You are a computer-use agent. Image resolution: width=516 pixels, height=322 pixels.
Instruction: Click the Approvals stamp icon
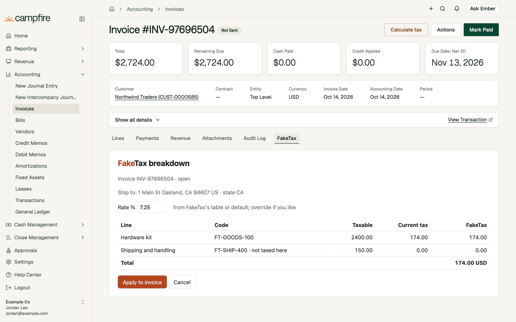click(9, 250)
